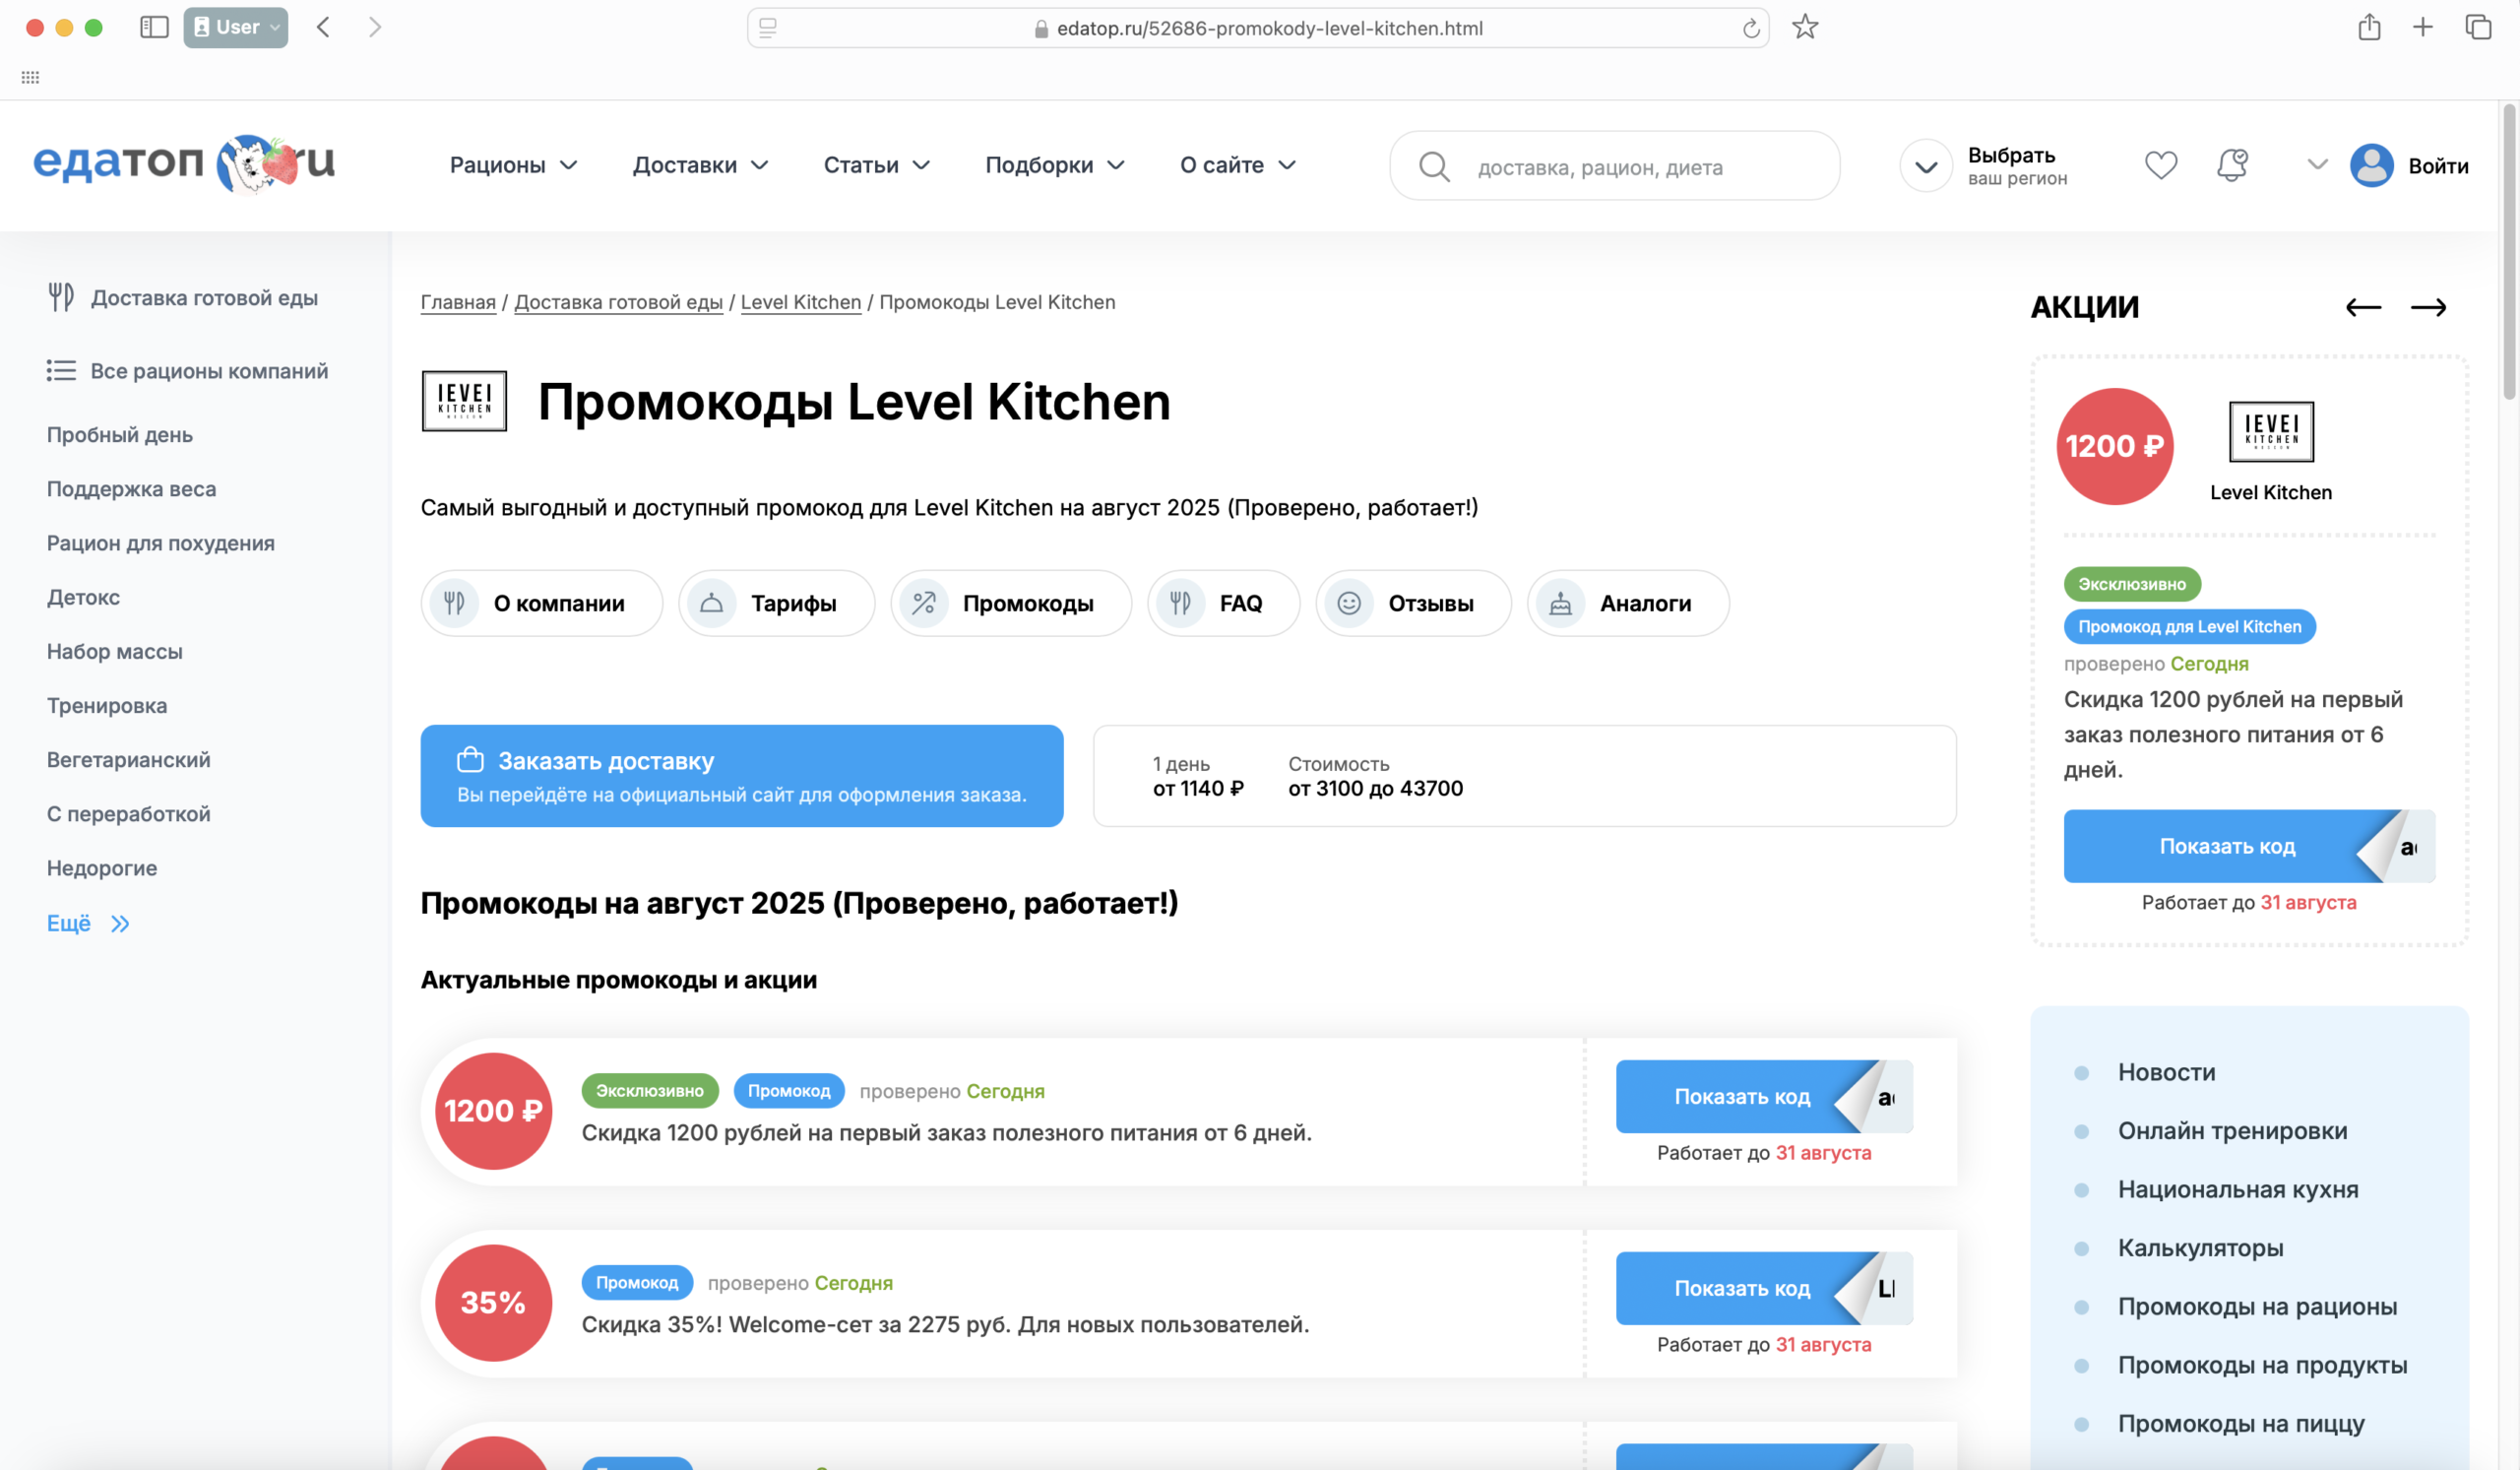Open the region selector chevron
The image size is (2520, 1470).
1925,166
